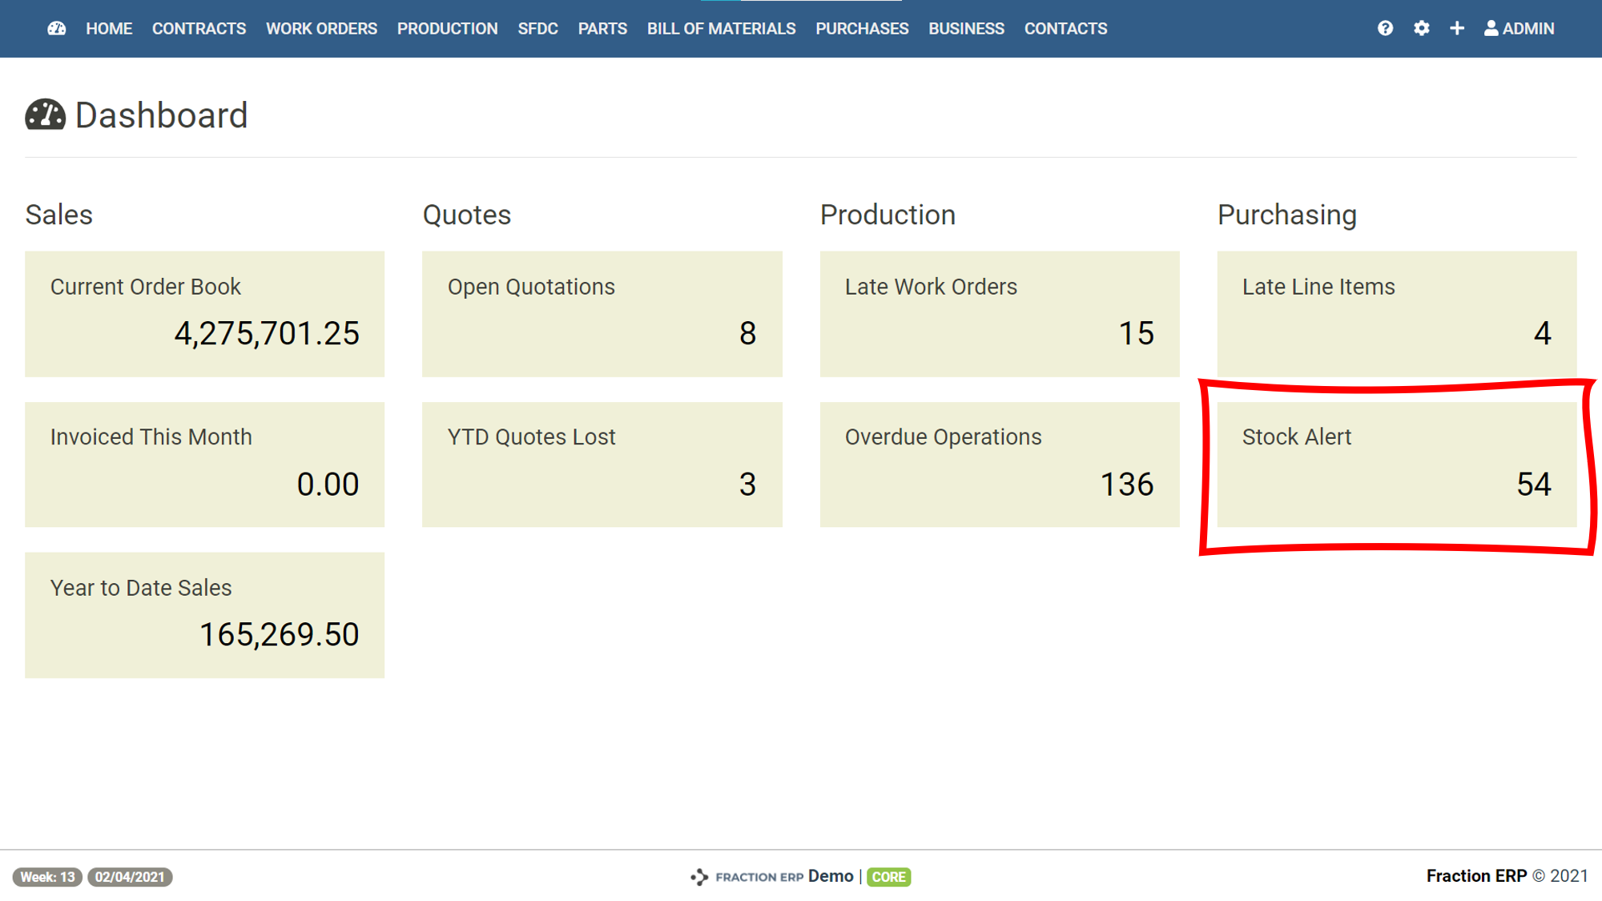Go to the PRODUCTION menu
The image size is (1602, 901).
[x=447, y=29]
